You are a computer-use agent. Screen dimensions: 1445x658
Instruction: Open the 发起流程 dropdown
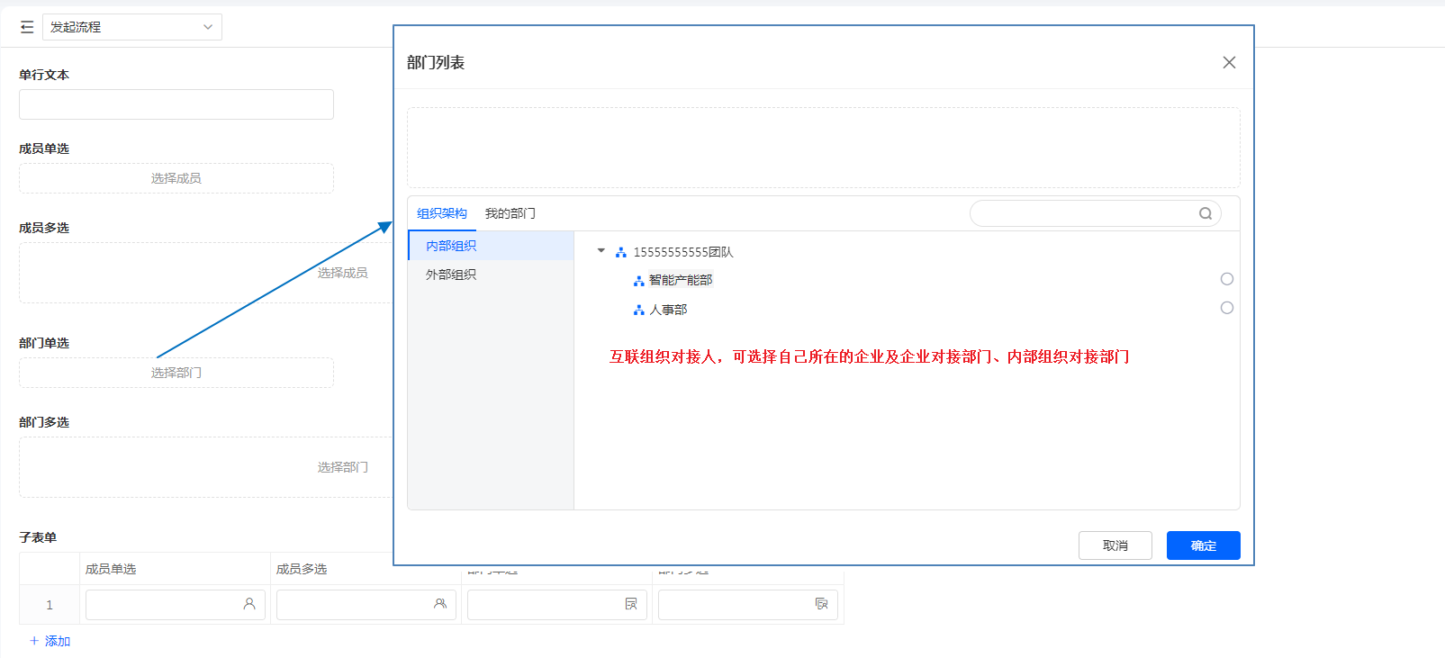(x=131, y=27)
